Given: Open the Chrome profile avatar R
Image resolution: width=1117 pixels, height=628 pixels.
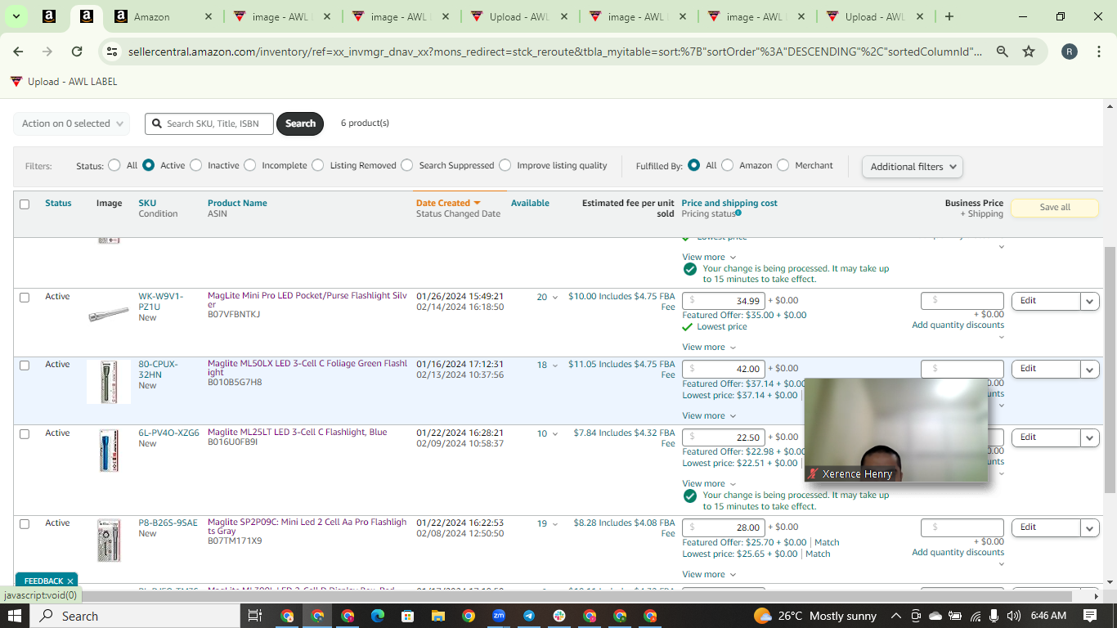Looking at the screenshot, I should pyautogui.click(x=1070, y=52).
